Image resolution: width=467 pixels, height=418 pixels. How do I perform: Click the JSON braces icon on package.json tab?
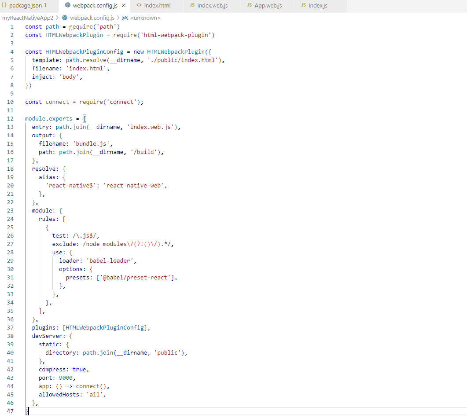[4, 5]
